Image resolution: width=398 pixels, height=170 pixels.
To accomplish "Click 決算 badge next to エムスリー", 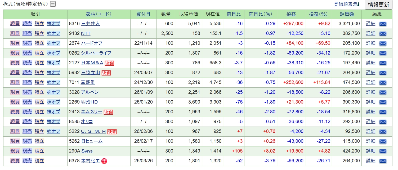I will 108,112.
